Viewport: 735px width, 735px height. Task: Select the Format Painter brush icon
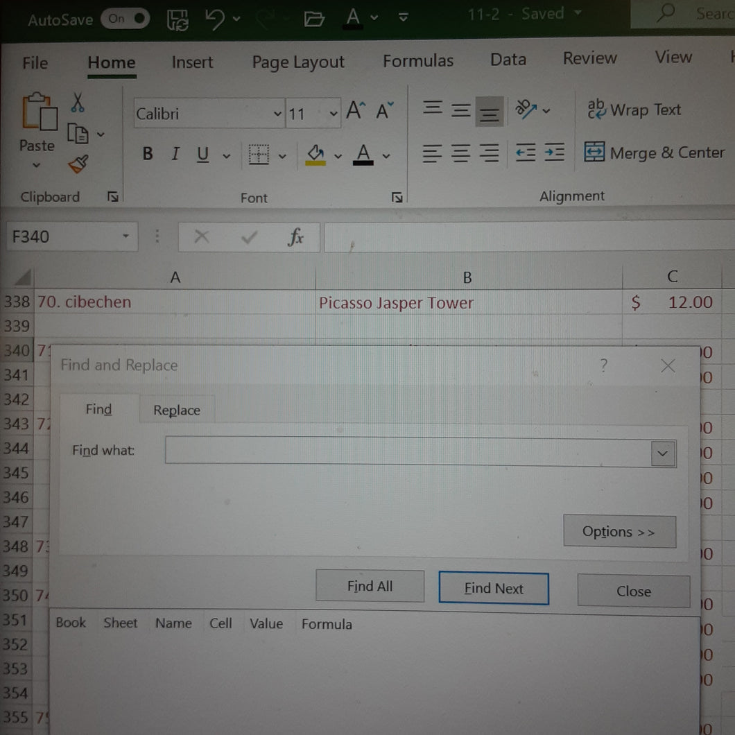coord(78,165)
